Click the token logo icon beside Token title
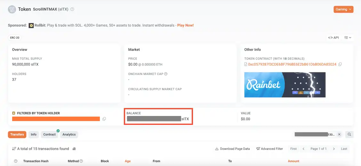 pyautogui.click(x=12, y=10)
